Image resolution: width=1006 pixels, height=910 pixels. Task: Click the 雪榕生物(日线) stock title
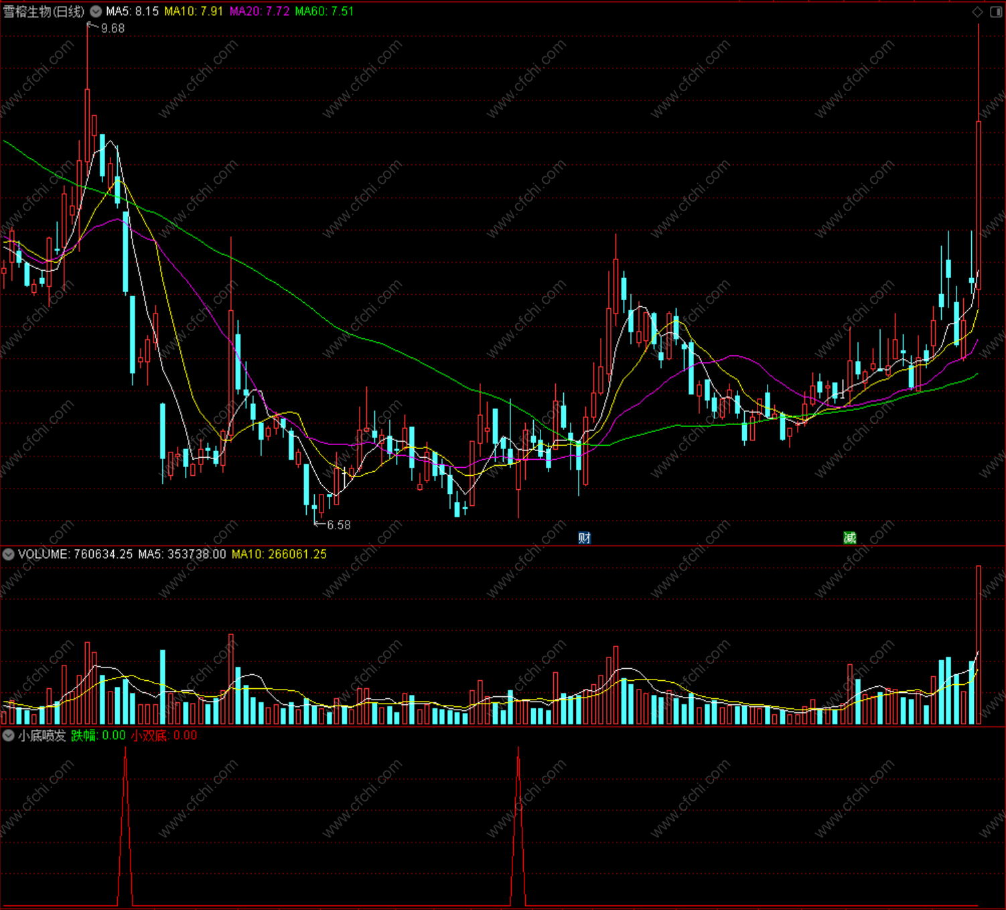(x=44, y=11)
